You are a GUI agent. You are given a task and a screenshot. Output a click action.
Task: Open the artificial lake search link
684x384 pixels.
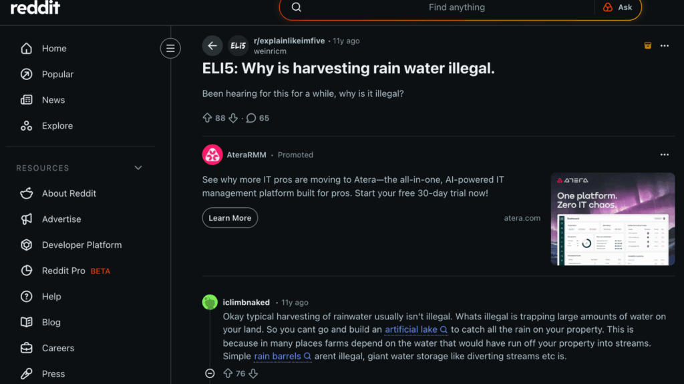click(x=411, y=329)
